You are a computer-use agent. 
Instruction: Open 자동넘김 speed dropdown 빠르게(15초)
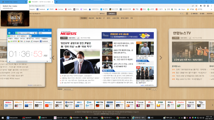68,89
